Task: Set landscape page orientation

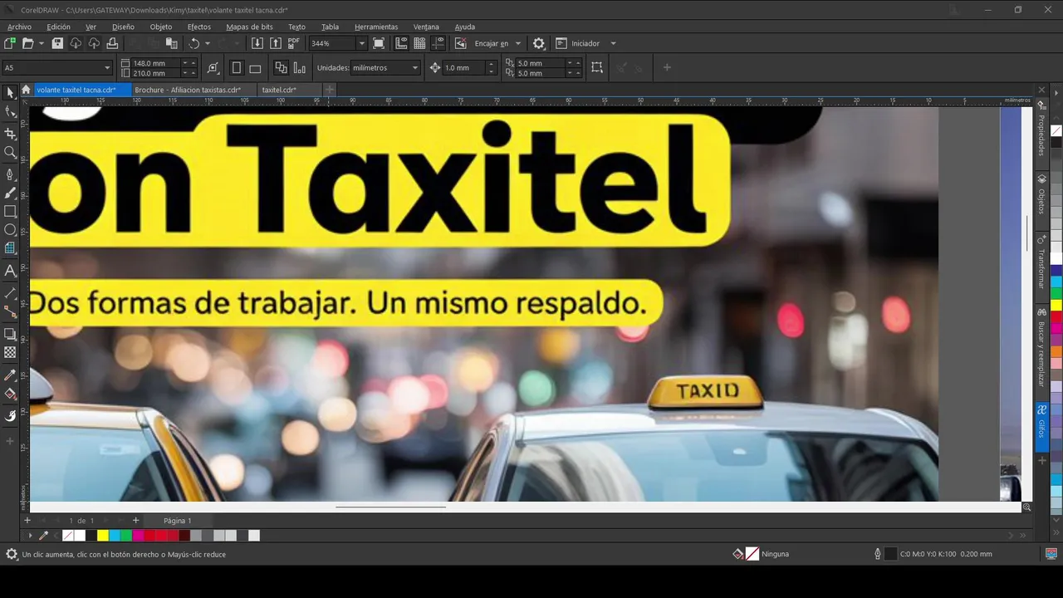Action: pyautogui.click(x=255, y=68)
